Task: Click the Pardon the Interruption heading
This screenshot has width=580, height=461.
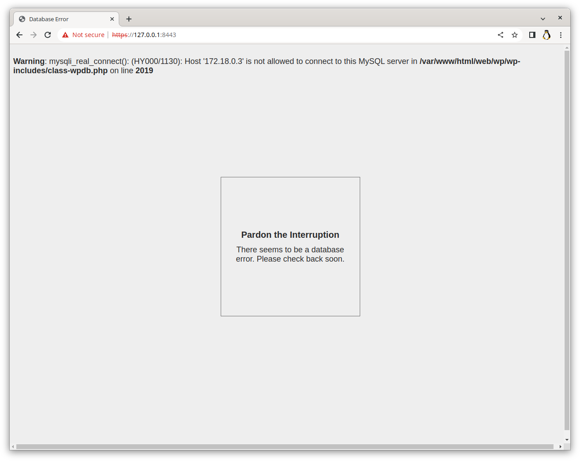Action: tap(290, 235)
